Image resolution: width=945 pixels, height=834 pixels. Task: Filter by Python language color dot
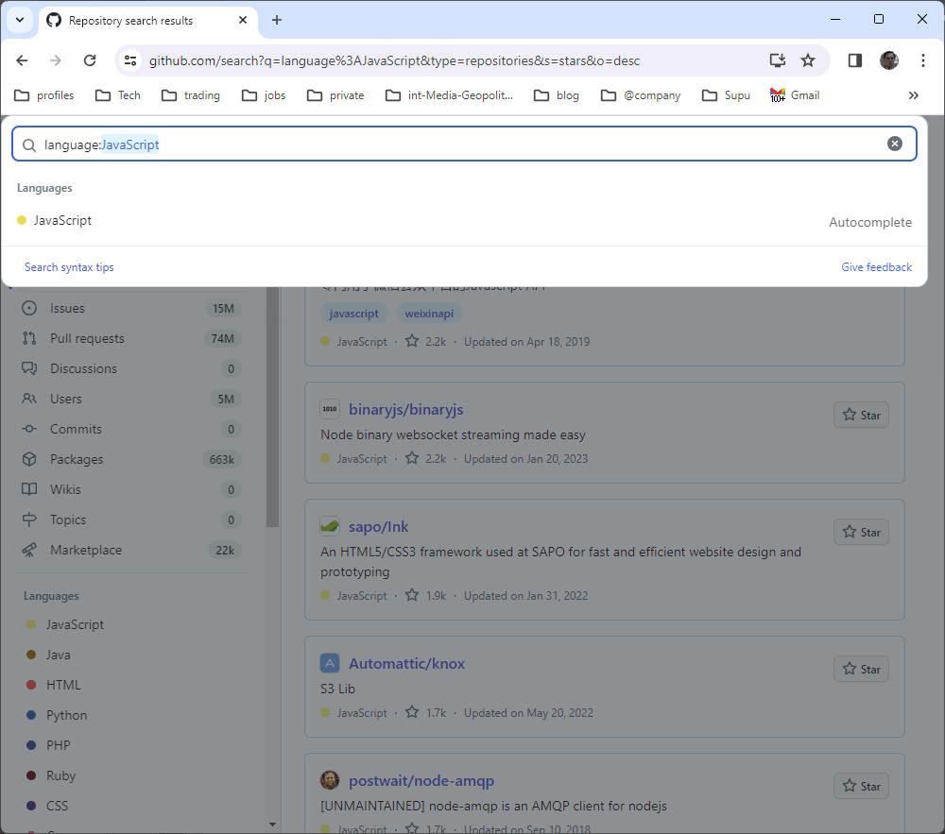[31, 715]
